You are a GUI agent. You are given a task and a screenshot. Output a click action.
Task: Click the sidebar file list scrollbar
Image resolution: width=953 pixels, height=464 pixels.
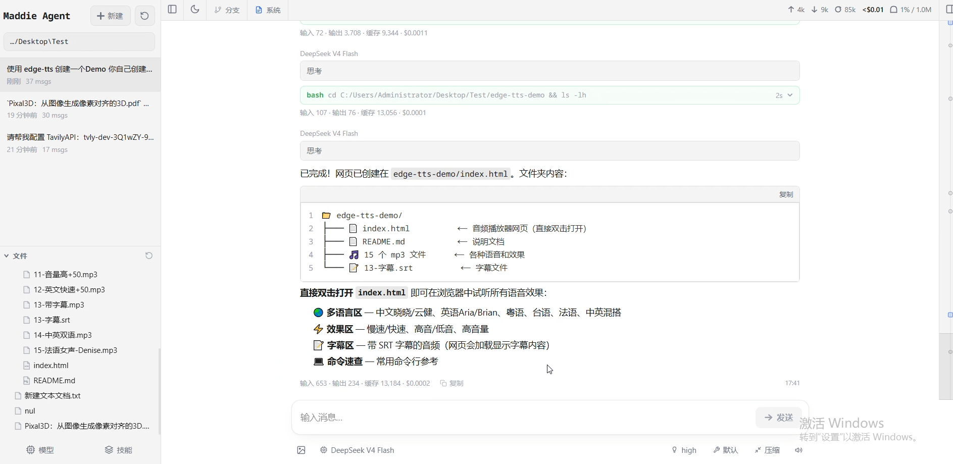click(x=160, y=391)
